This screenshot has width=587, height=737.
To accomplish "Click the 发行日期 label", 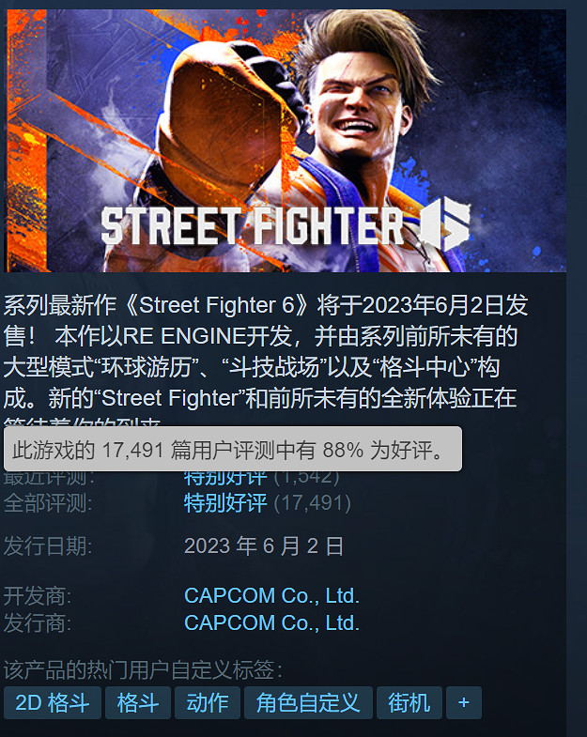I will pyautogui.click(x=48, y=546).
